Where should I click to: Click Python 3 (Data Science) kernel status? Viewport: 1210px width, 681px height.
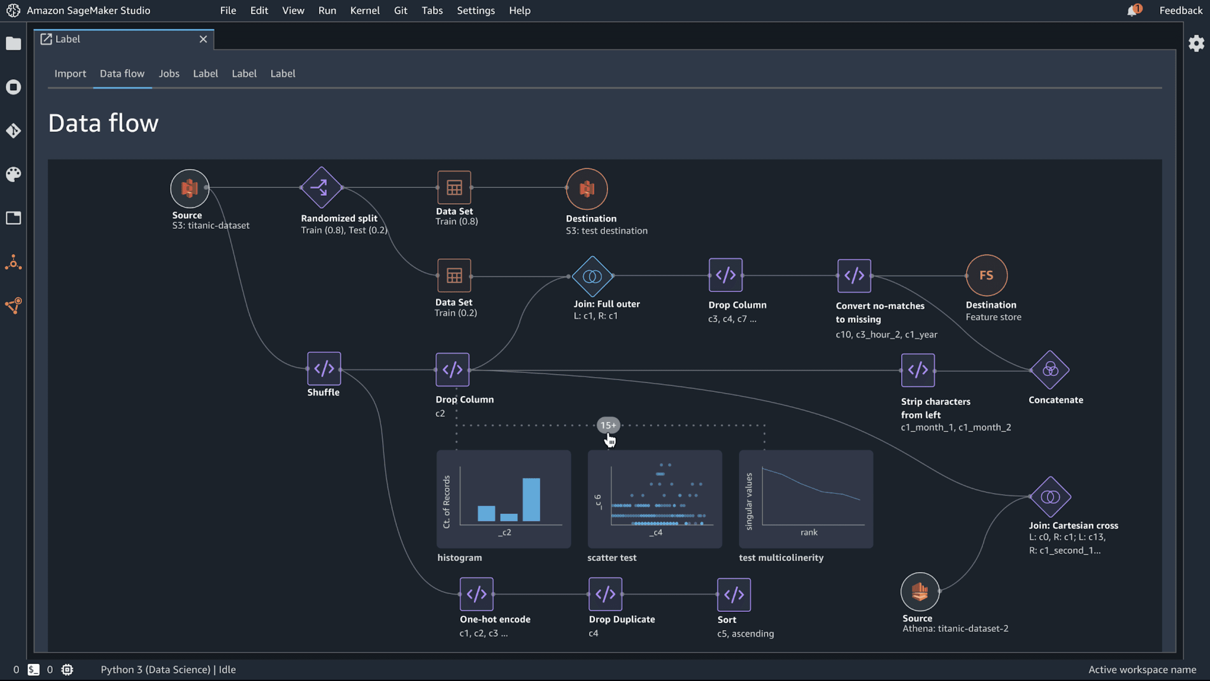click(x=168, y=670)
